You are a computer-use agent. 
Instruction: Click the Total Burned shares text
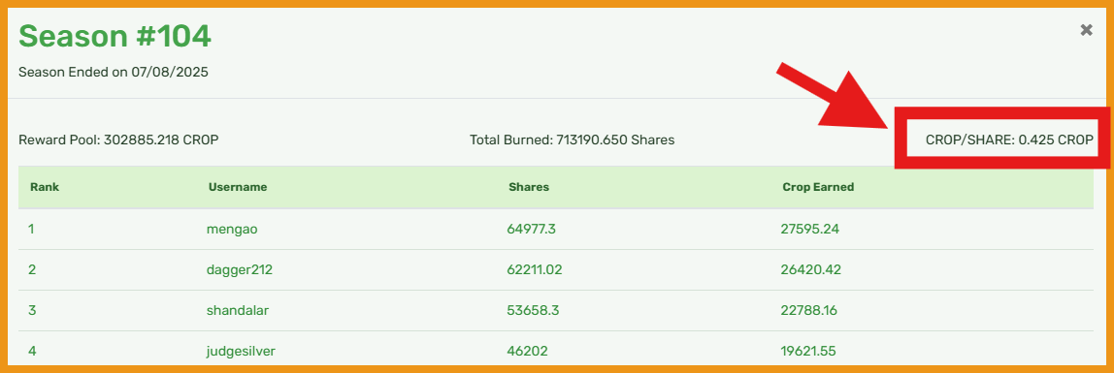pyautogui.click(x=572, y=140)
